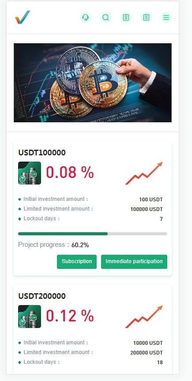Click the rising arrow chart icon for USDT200000

144,317
